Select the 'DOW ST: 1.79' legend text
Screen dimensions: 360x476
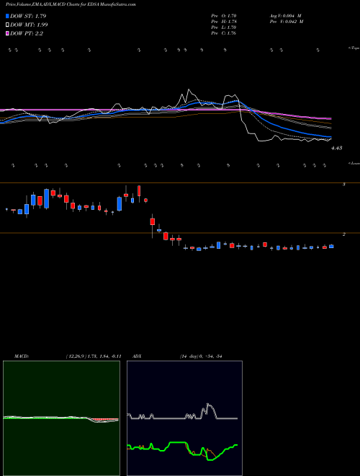click(x=28, y=16)
